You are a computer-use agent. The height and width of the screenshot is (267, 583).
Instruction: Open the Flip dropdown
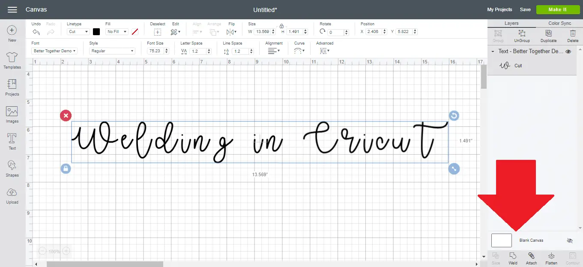pos(231,32)
